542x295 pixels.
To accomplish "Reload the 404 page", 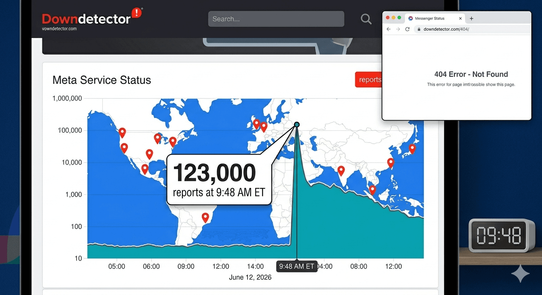I will (407, 29).
